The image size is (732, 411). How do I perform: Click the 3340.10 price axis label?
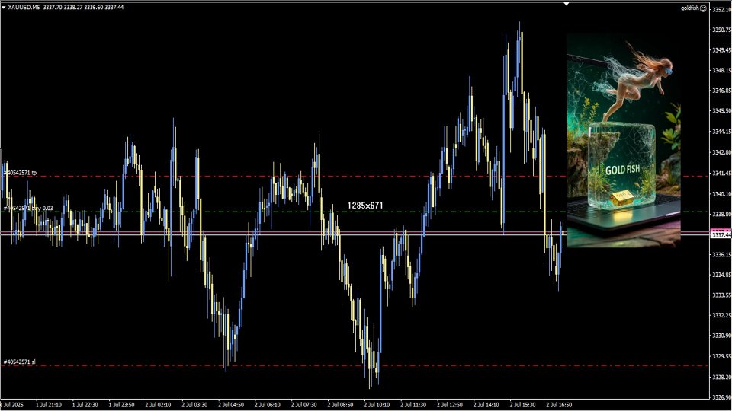pos(721,194)
